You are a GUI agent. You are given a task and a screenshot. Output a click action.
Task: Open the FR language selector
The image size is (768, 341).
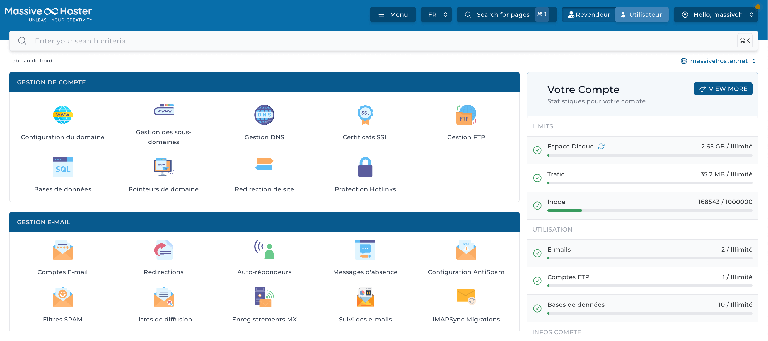[436, 14]
